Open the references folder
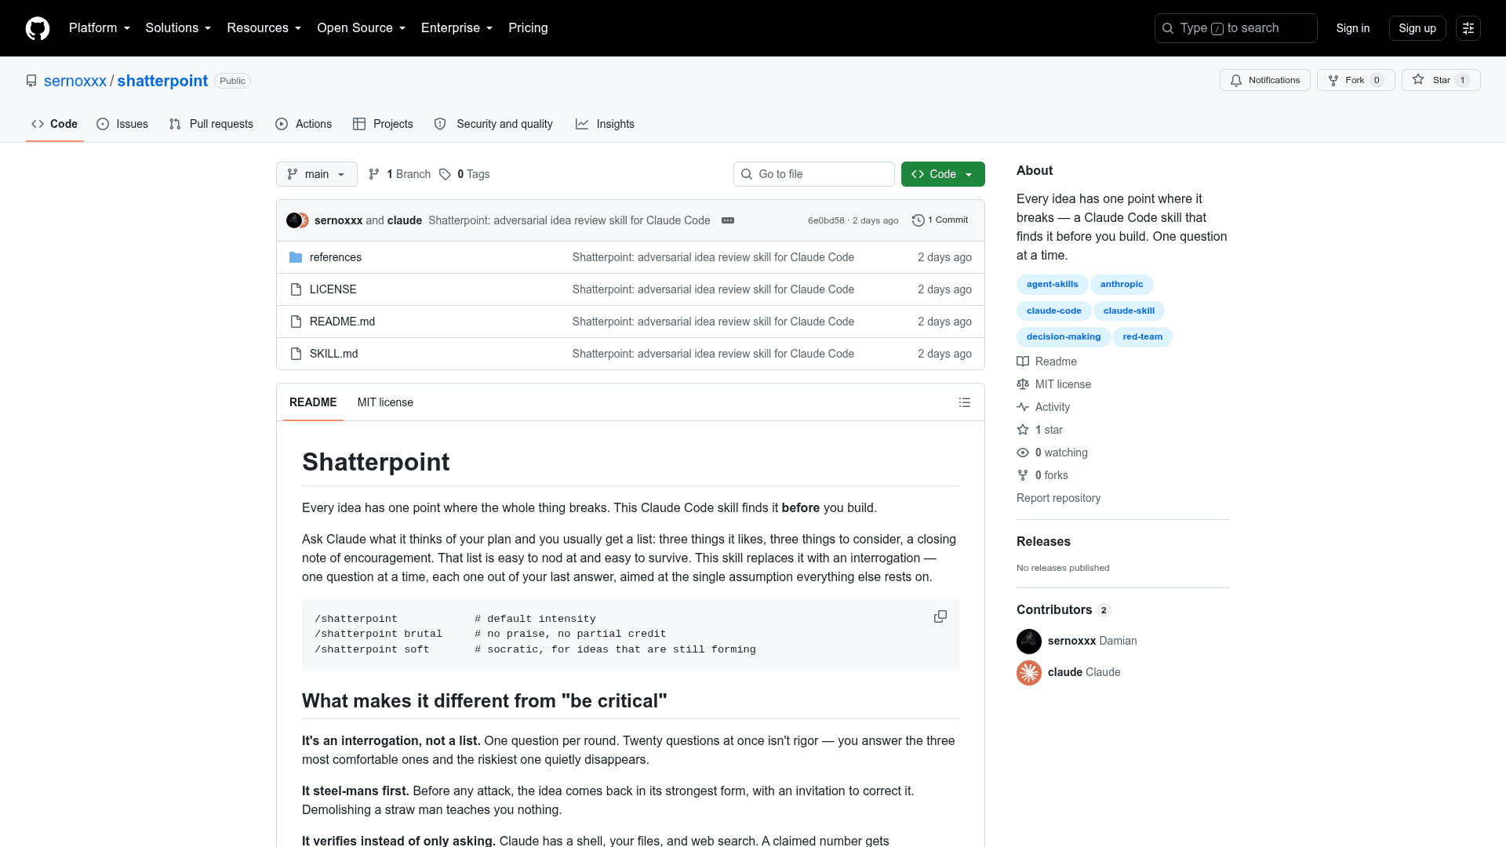The image size is (1506, 847). [x=336, y=257]
